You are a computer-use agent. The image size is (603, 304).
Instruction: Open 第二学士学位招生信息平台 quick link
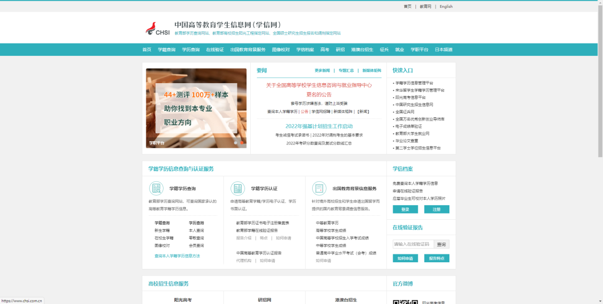pos(418,148)
